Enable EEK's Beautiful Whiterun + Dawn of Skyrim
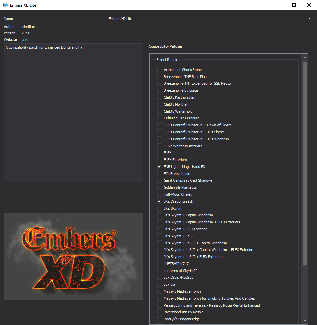The width and height of the screenshot is (317, 325). [159, 125]
